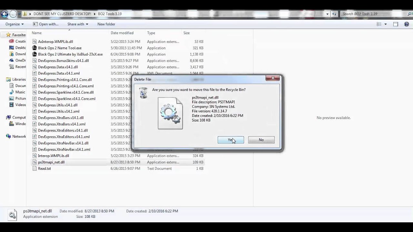This screenshot has width=413, height=232.
Task: Select the Computer sidebar node
Action: (x=16, y=118)
